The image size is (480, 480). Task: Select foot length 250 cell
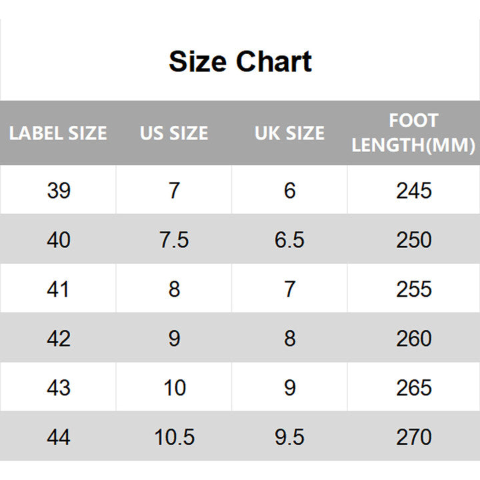tap(414, 240)
